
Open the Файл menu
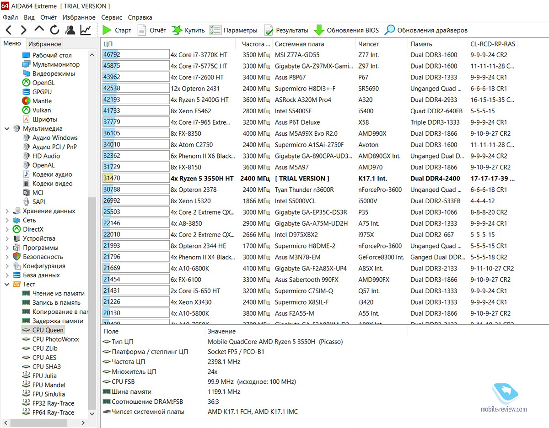11,17
